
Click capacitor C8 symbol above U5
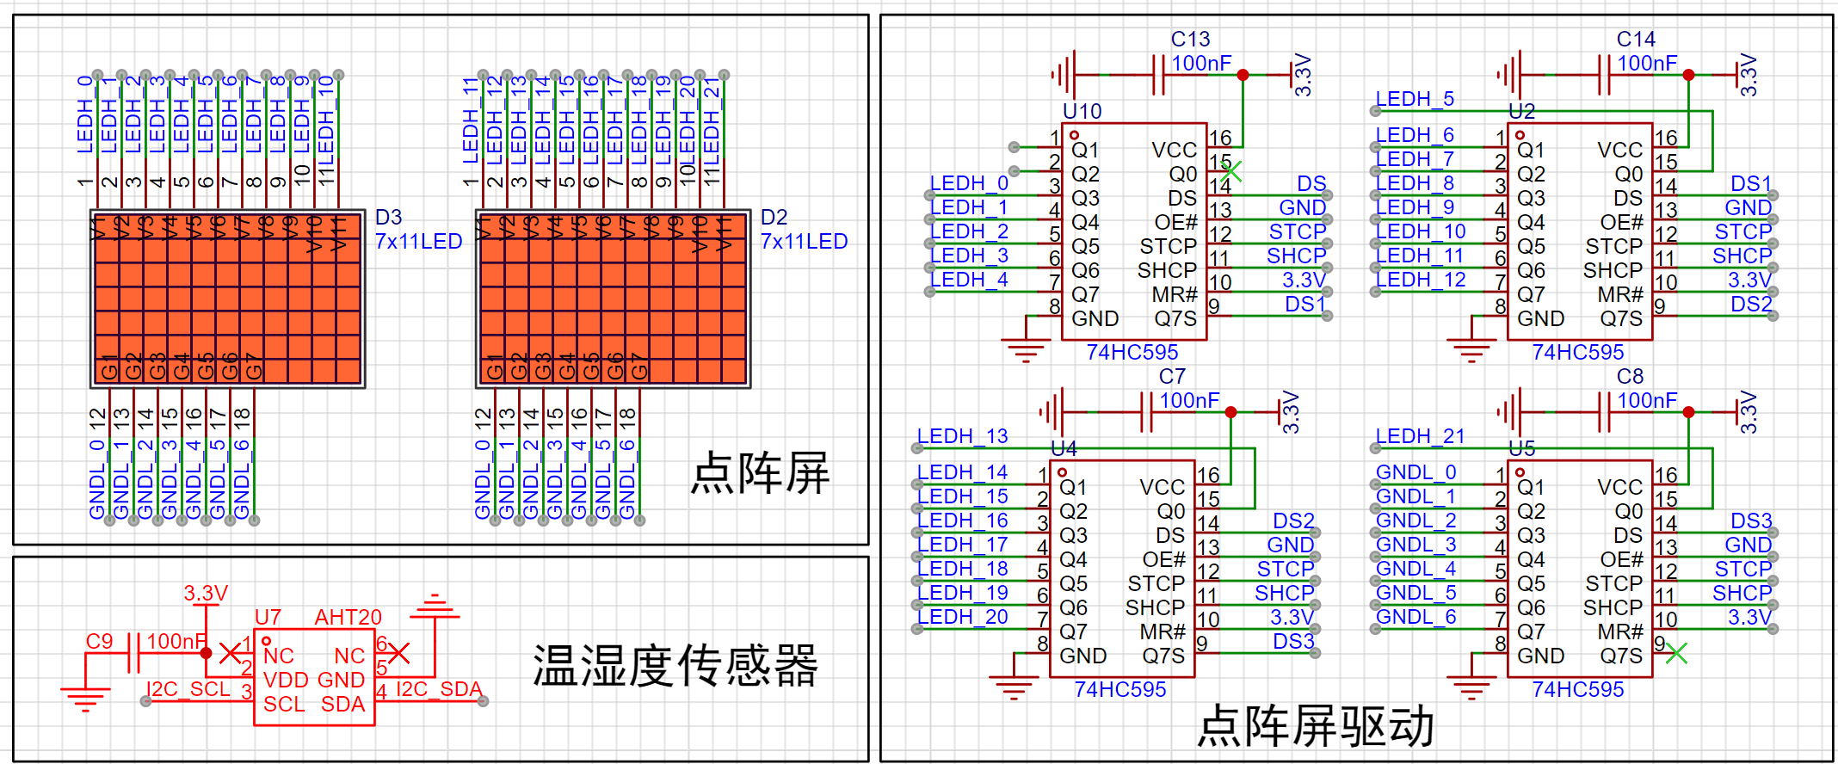pyautogui.click(x=1604, y=412)
